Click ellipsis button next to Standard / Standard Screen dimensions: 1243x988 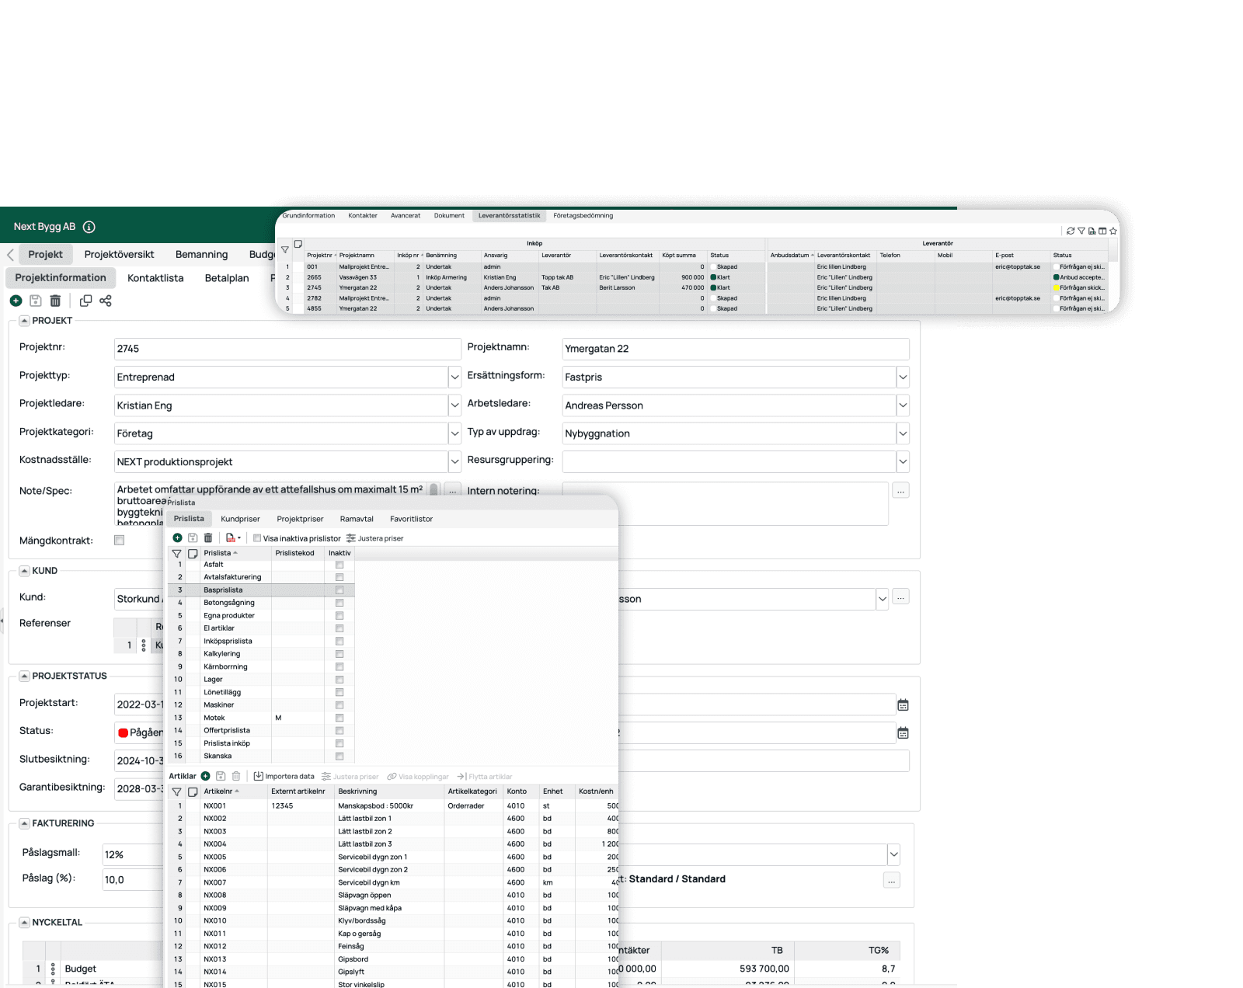tap(892, 880)
